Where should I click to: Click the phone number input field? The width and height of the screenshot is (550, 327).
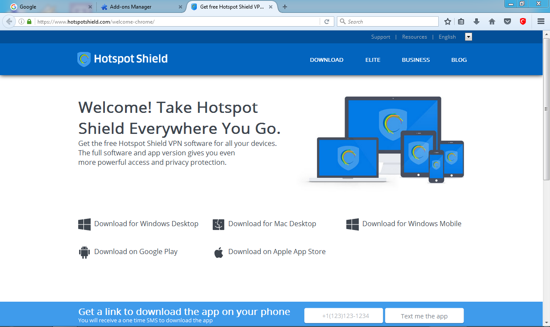pos(343,315)
